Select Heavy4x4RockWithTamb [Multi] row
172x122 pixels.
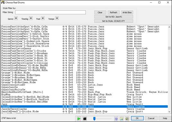(x=84, y=92)
